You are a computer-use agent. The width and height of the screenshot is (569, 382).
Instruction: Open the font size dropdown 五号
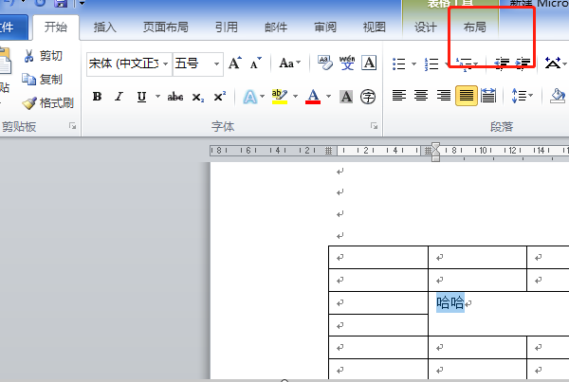click(x=216, y=64)
